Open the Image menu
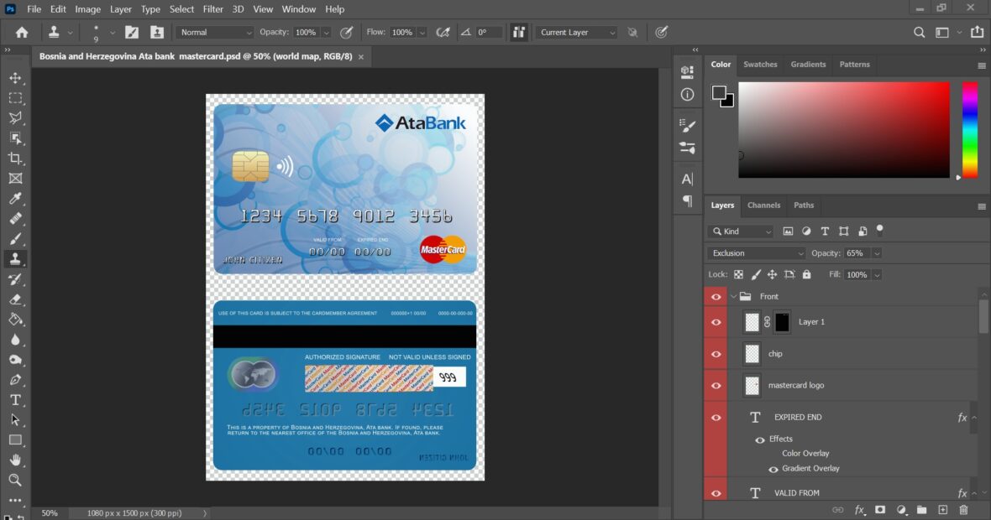 [88, 9]
